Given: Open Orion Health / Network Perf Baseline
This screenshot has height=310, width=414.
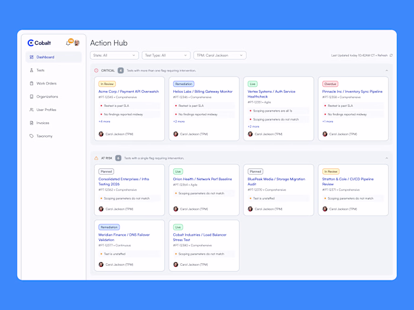Looking at the screenshot, I should (x=202, y=179).
